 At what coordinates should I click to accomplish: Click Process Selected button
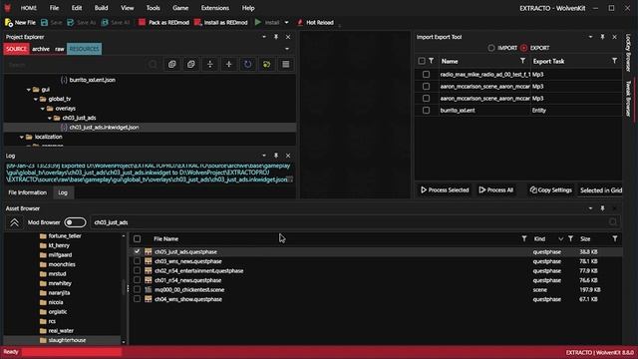click(445, 190)
